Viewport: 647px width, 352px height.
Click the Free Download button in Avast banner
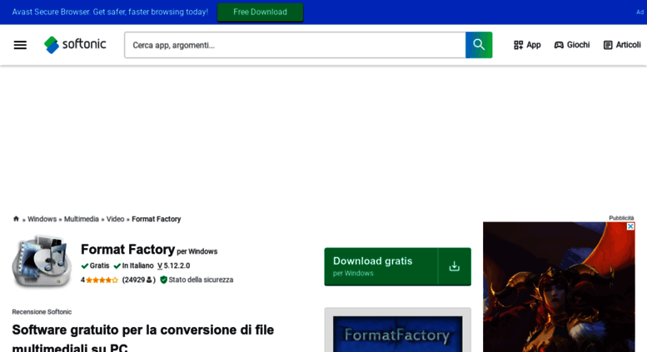click(260, 12)
